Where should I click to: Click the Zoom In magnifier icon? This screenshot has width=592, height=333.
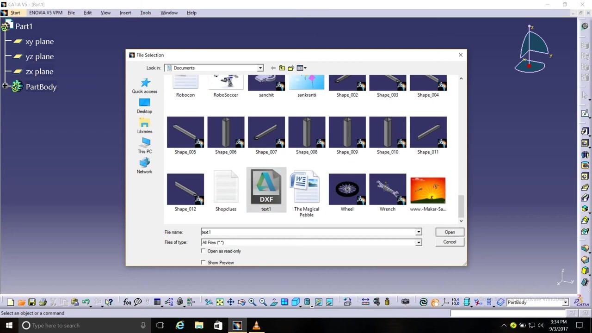coord(252,302)
